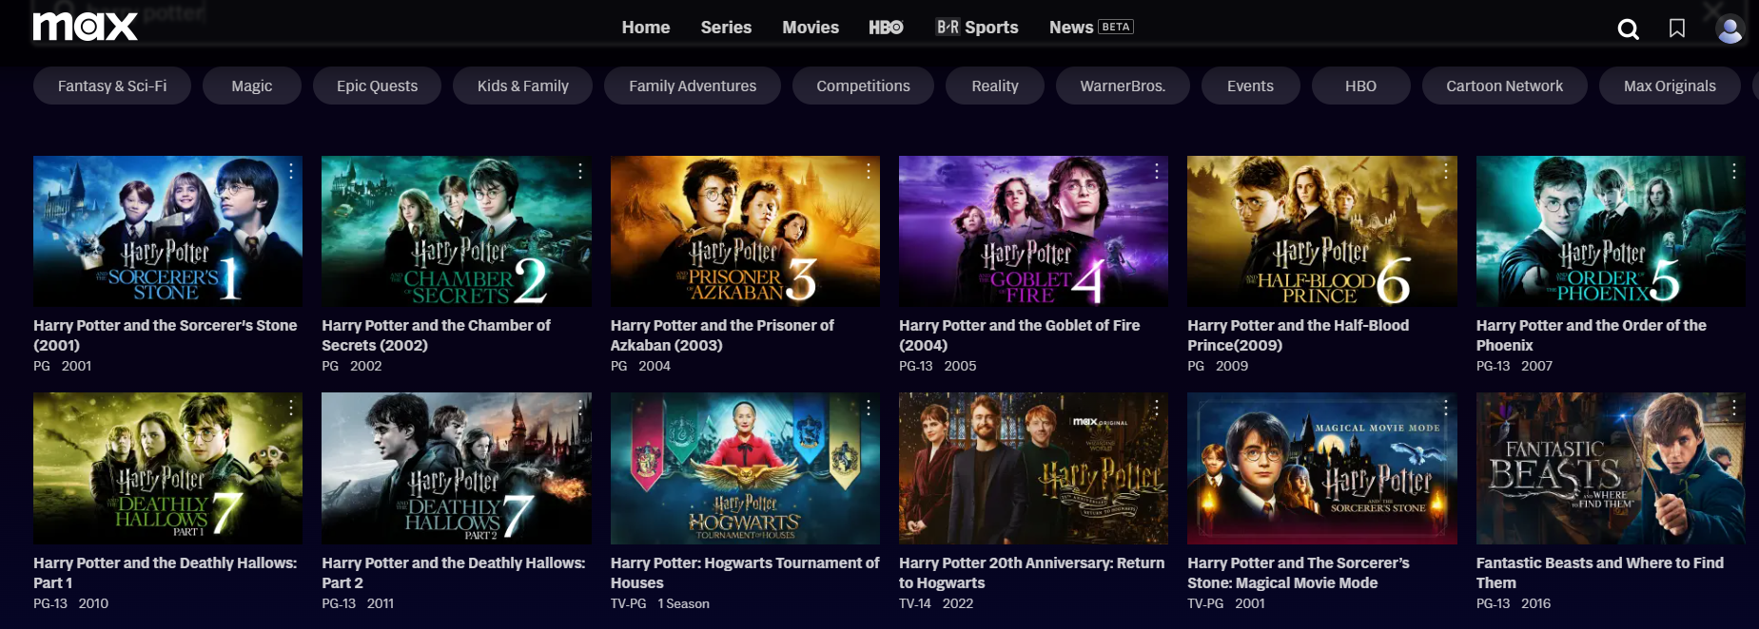The width and height of the screenshot is (1759, 629).
Task: Click the bookmark My List icon
Action: click(1677, 29)
